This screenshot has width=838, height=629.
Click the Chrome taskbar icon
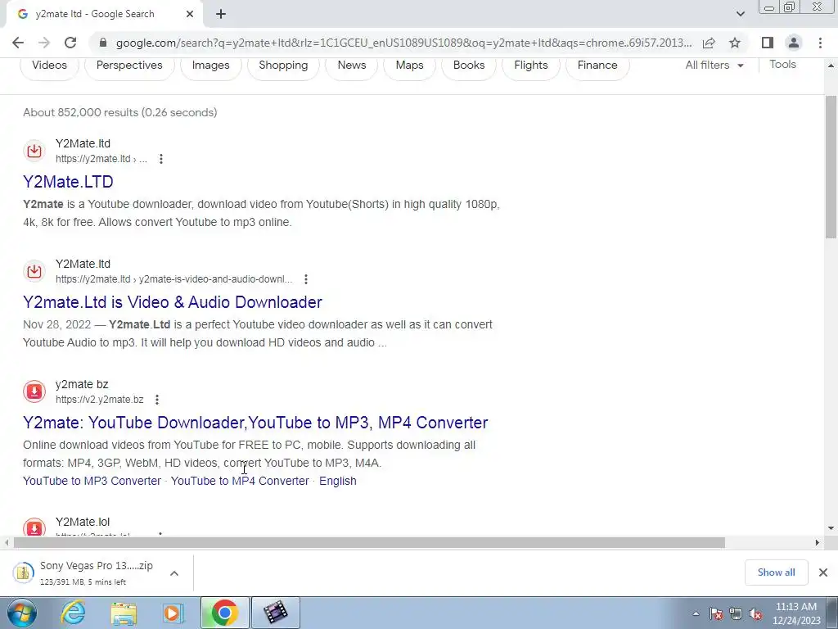tap(224, 613)
